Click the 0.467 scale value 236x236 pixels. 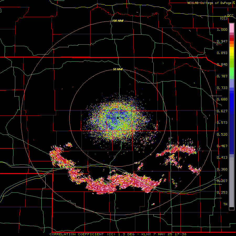coord(222,146)
